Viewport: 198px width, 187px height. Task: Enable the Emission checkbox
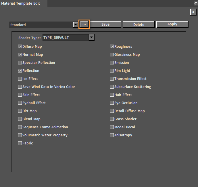pos(112,63)
